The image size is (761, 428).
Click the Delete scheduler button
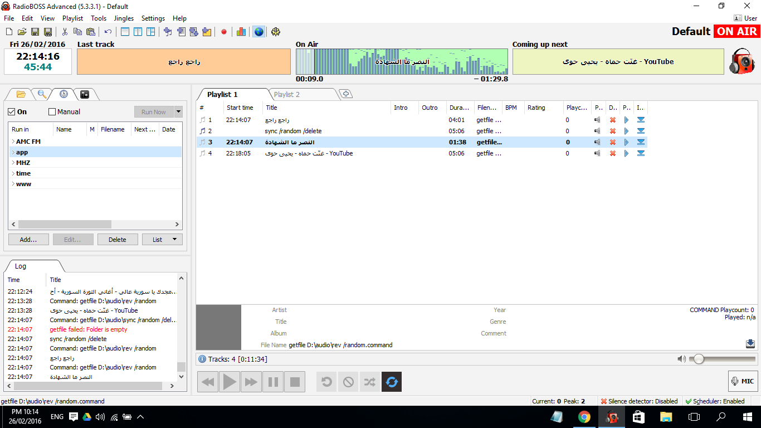click(118, 240)
